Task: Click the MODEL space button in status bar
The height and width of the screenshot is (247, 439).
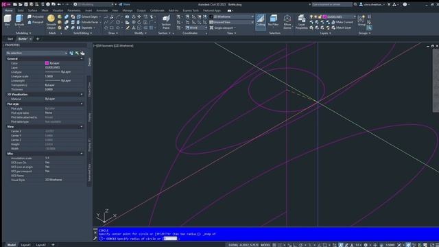Action: (x=265, y=245)
